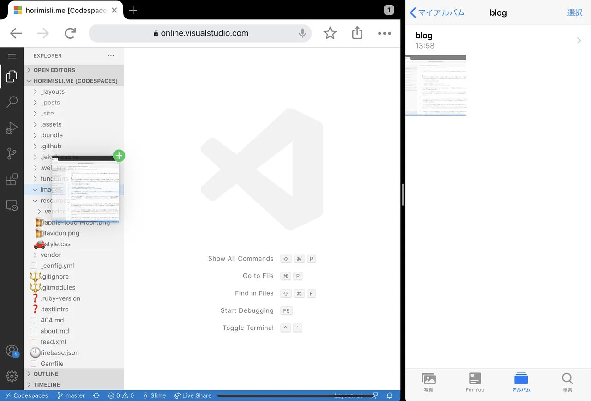Image resolution: width=591 pixels, height=401 pixels.
Task: Open the Run and Debug view
Action: point(12,128)
